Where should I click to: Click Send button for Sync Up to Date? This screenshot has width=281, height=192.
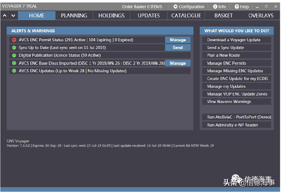[x=178, y=48]
